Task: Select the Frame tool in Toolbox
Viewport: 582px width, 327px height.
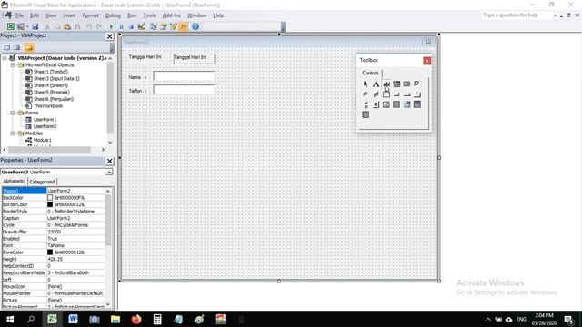Action: coord(386,94)
